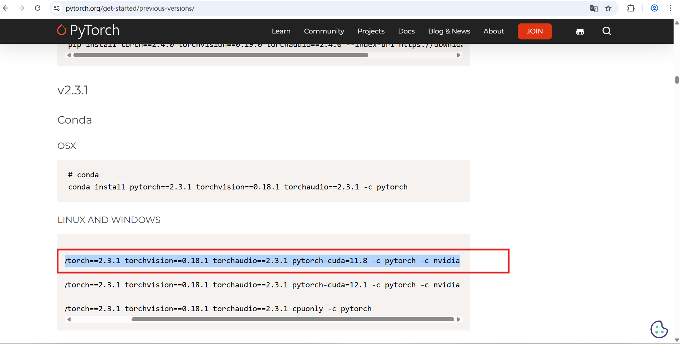Reload the current page
Viewport: 680px width, 344px height.
click(38, 8)
